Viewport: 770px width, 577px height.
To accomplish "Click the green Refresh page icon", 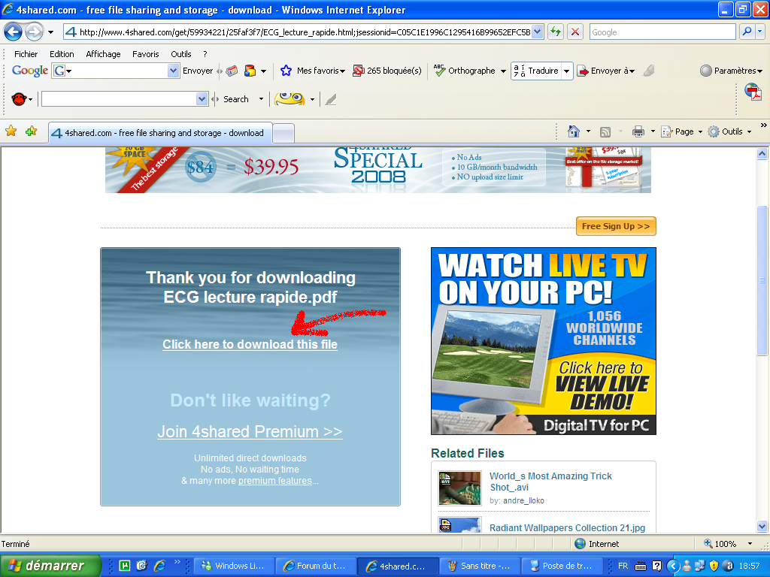I will click(556, 32).
